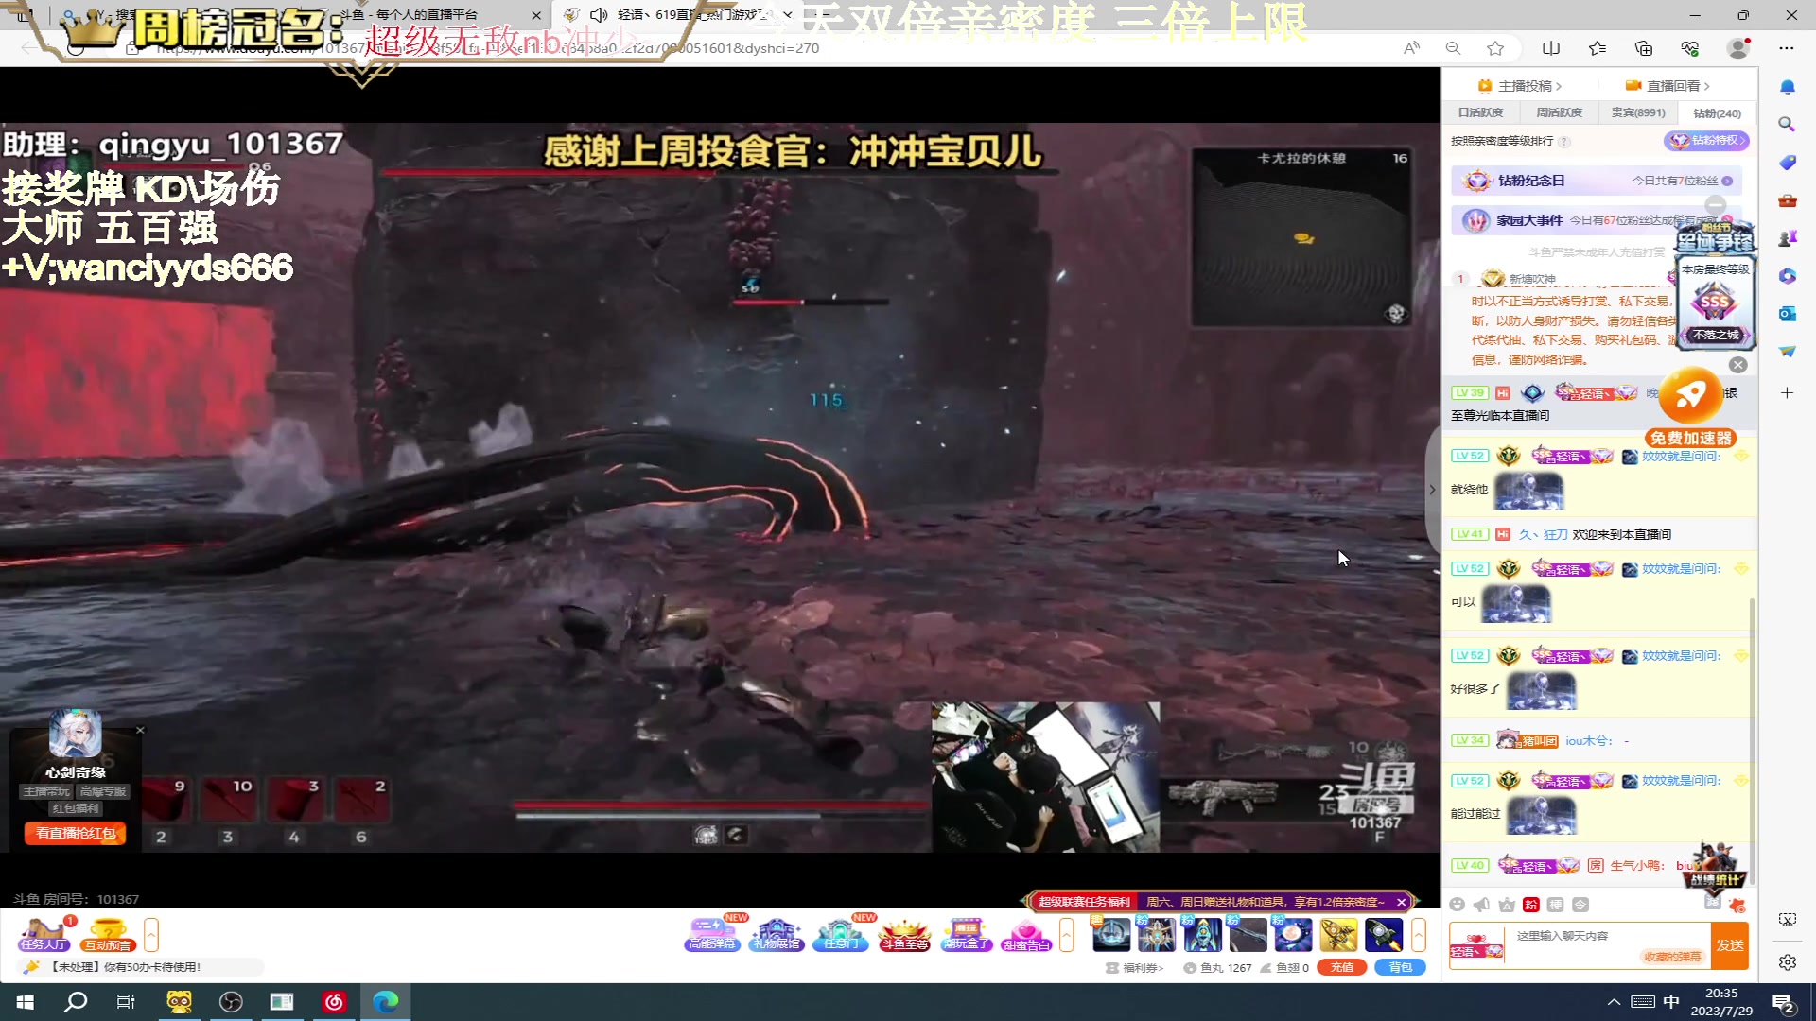Image resolution: width=1816 pixels, height=1021 pixels.
Task: Open Windows Start menu
Action: tap(26, 1002)
